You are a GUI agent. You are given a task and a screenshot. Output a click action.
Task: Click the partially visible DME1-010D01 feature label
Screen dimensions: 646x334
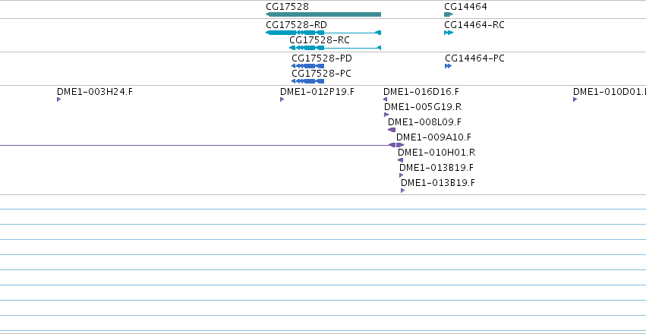pos(610,91)
